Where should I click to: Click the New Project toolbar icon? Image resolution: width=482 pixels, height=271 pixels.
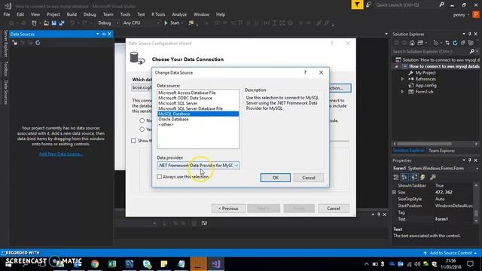pyautogui.click(x=34, y=23)
